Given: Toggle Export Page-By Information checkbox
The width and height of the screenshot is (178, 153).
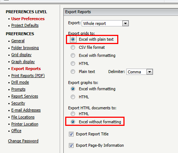Looking at the screenshot, I should (71, 146).
